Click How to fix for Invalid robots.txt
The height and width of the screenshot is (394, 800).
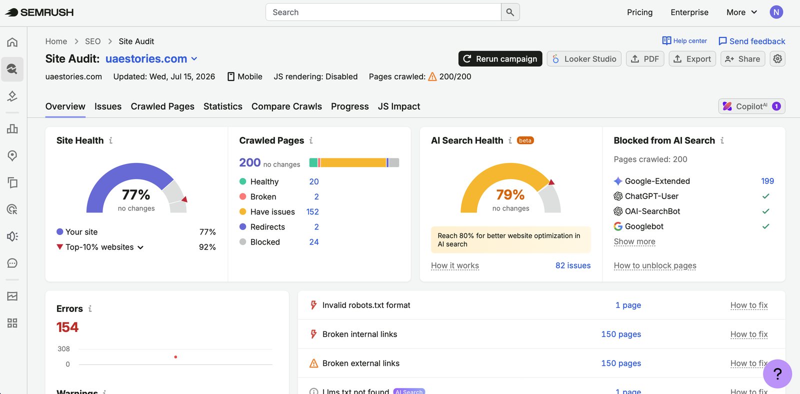tap(749, 305)
